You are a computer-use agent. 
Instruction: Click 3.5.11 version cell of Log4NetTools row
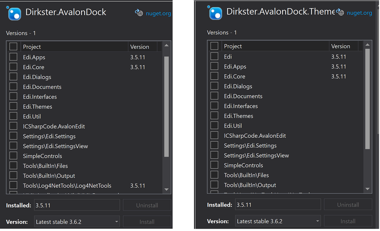[x=138, y=186]
